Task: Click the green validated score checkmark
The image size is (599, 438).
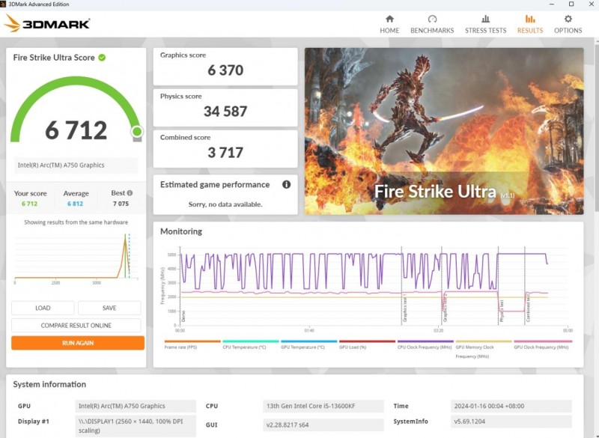Action: [102, 58]
